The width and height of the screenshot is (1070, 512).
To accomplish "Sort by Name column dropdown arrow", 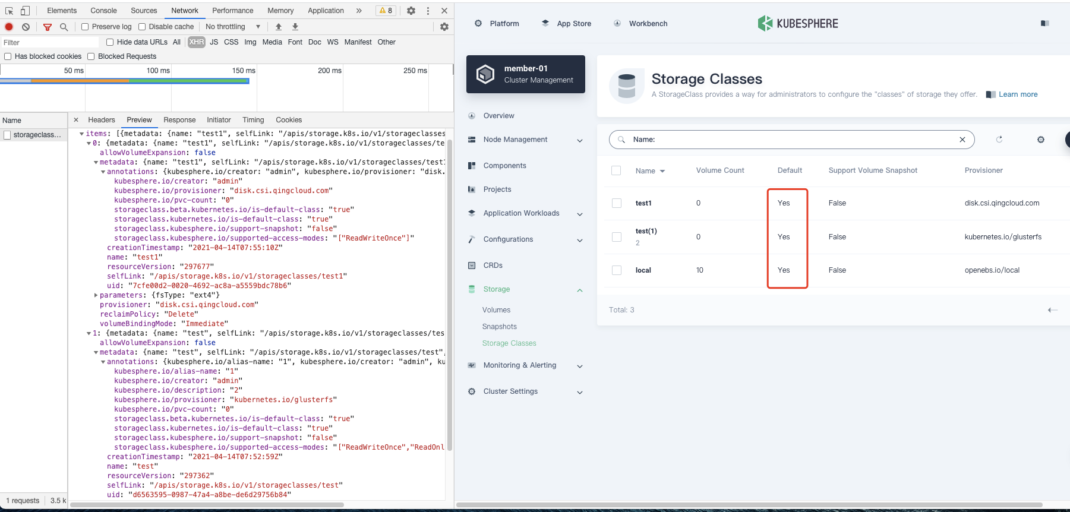I will tap(662, 171).
